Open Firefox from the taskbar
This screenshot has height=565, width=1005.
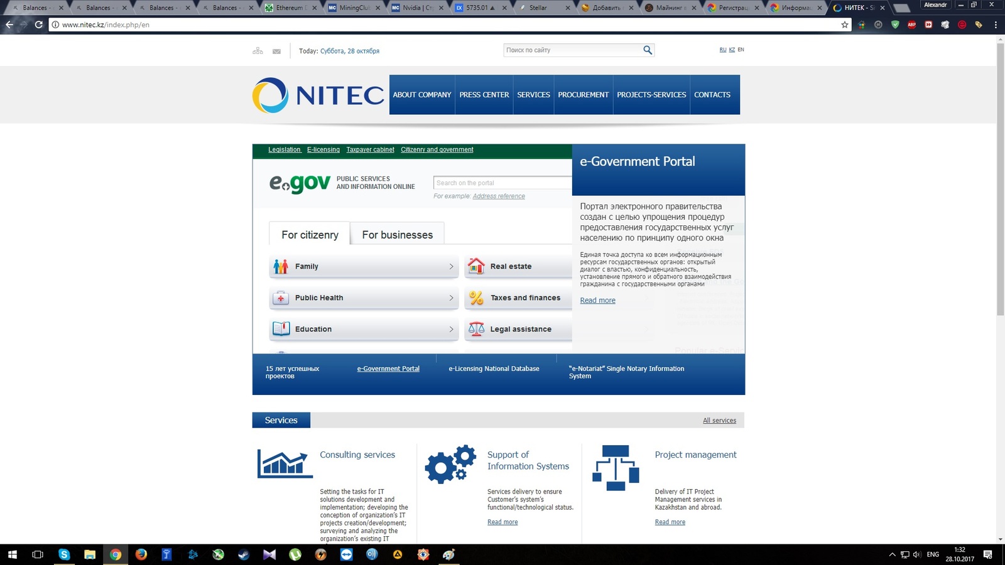(141, 554)
